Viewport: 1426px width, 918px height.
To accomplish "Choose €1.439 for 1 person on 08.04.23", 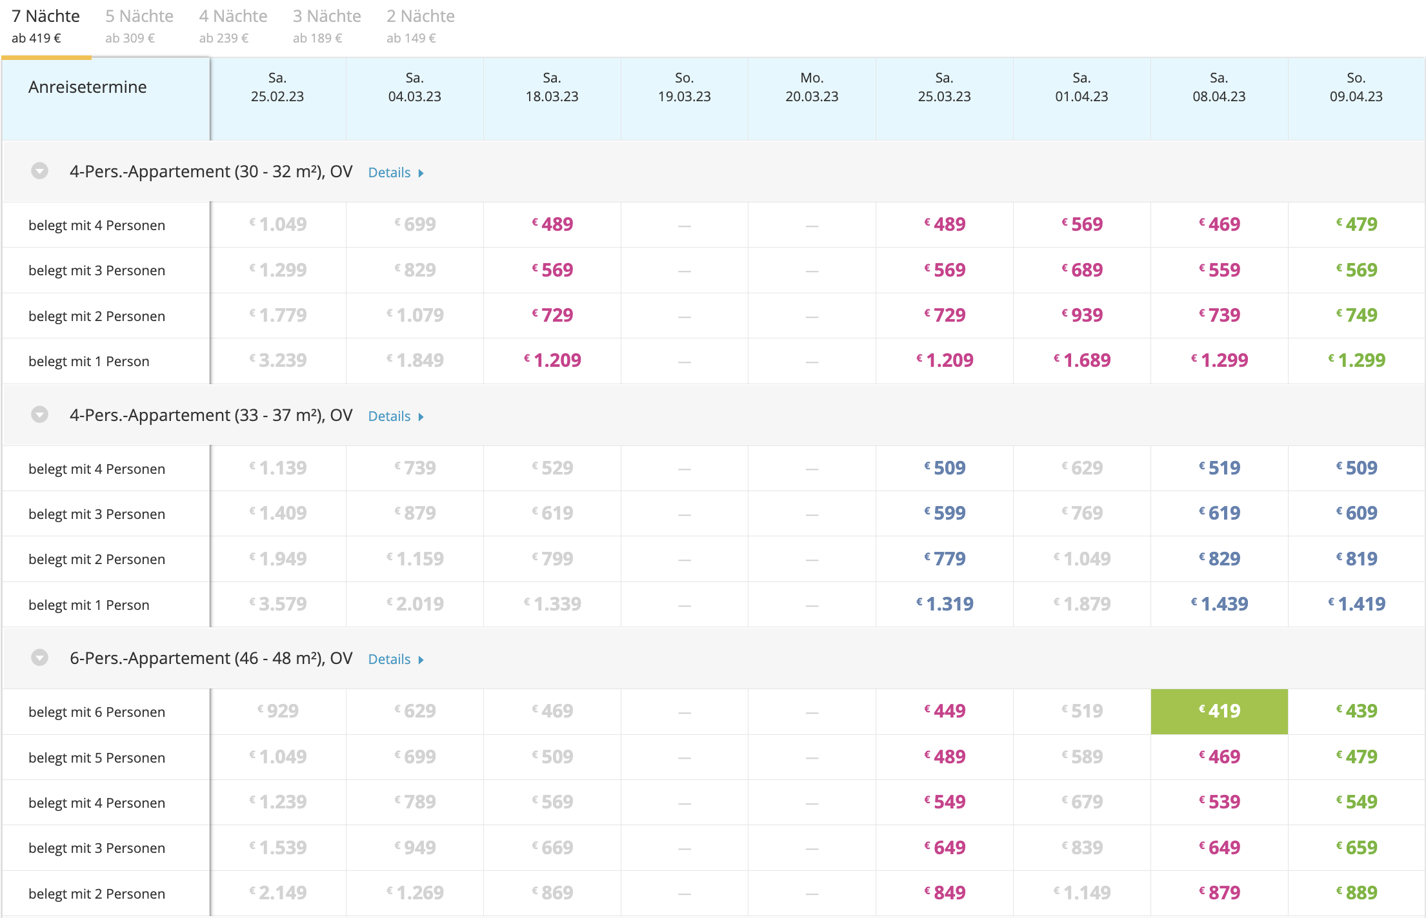I will pos(1219,604).
